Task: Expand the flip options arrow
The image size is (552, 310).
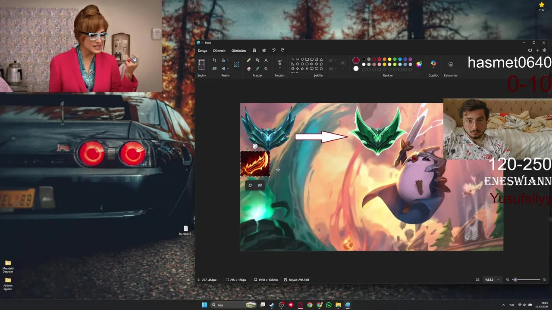Action: (x=228, y=69)
